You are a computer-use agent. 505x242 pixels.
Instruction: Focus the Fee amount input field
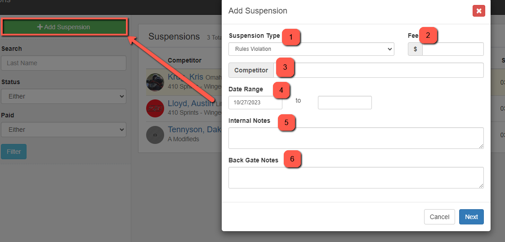[x=453, y=49]
